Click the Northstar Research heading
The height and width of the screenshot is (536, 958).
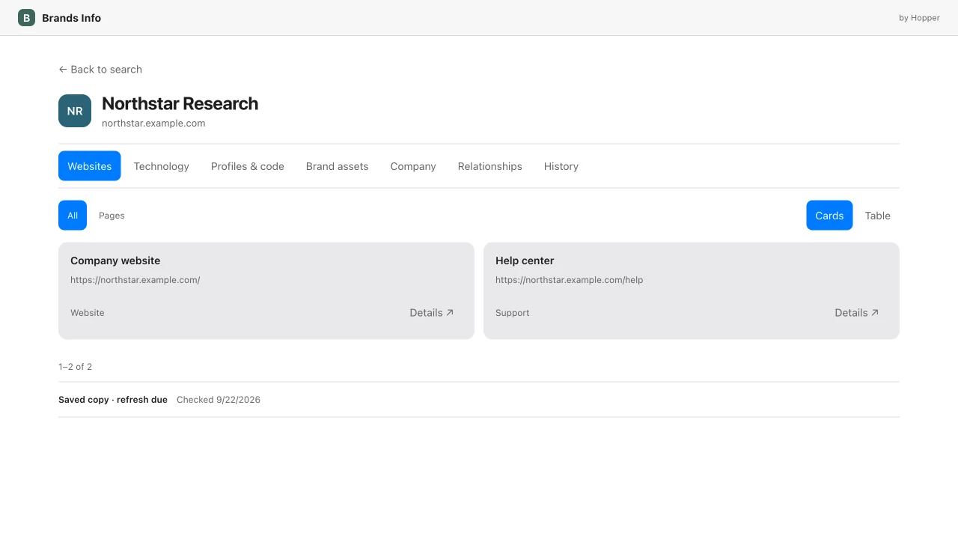180,103
